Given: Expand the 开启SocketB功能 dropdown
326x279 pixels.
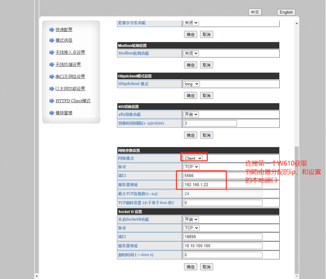Looking at the screenshot, I should pyautogui.click(x=191, y=219).
